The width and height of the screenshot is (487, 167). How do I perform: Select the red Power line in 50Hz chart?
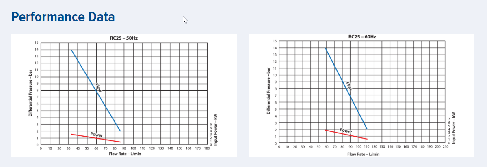click(96, 138)
